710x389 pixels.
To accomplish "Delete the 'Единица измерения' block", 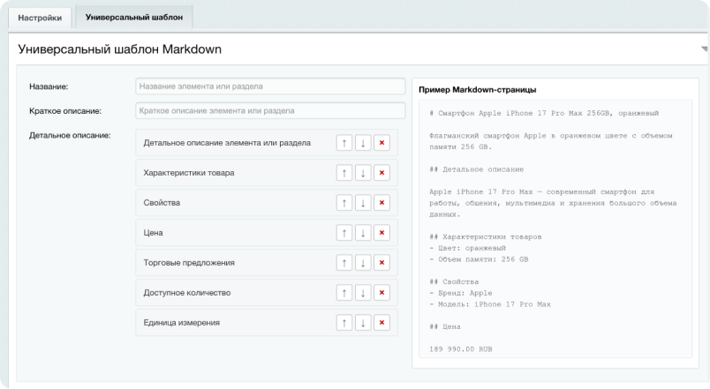I will [381, 323].
